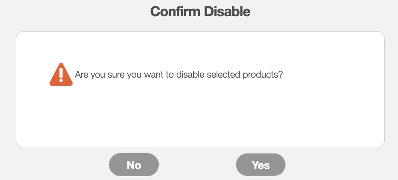The width and height of the screenshot is (398, 180).
Task: Click the 'Confirm Disable' heading text
Action: tap(200, 12)
